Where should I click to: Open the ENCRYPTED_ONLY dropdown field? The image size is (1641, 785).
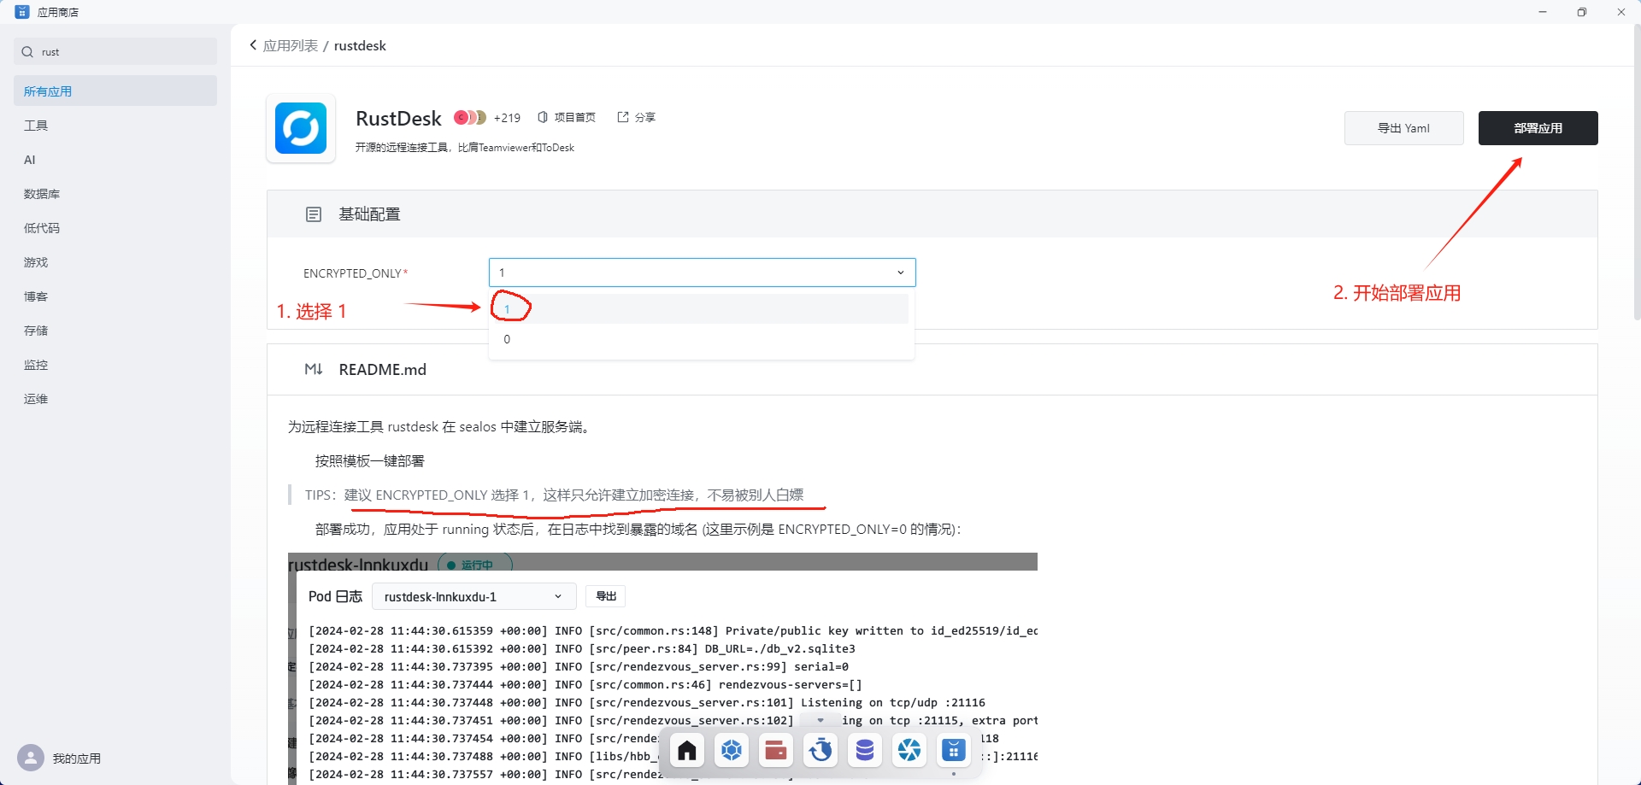click(702, 272)
